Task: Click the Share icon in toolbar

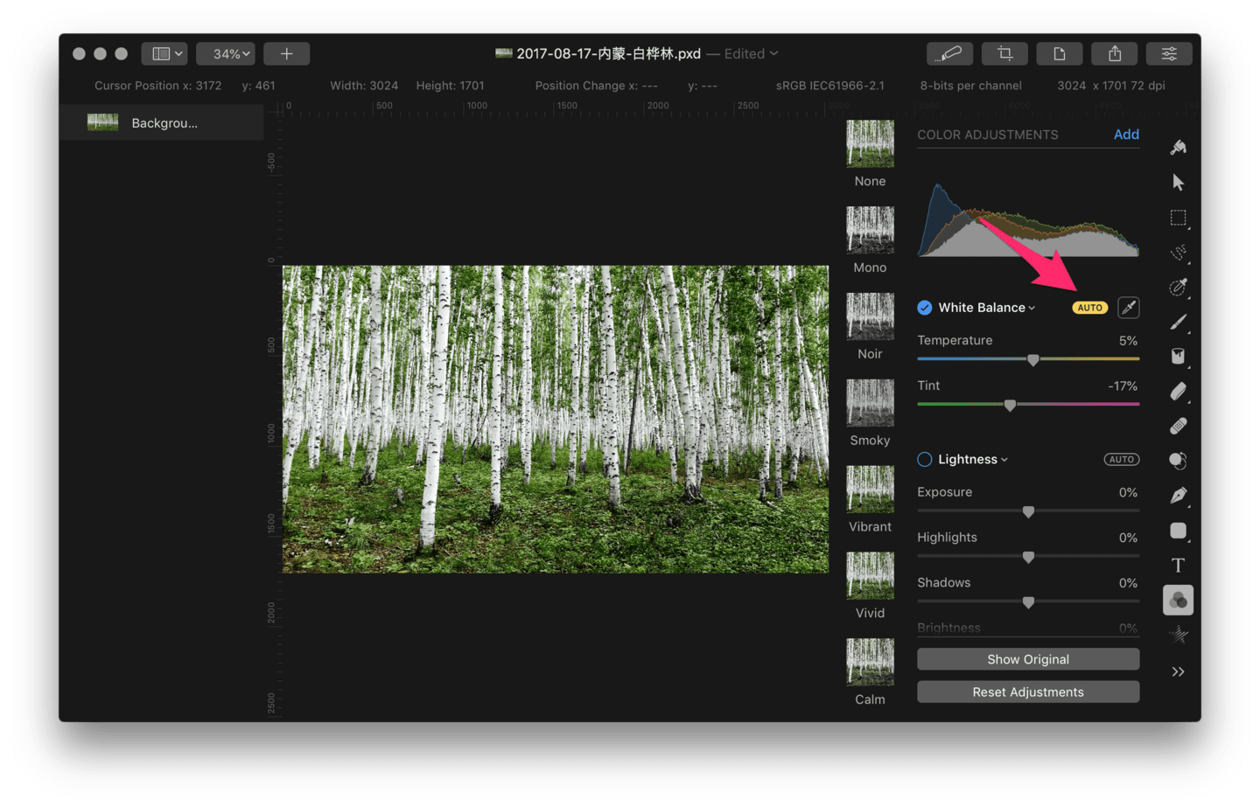Action: (x=1114, y=54)
